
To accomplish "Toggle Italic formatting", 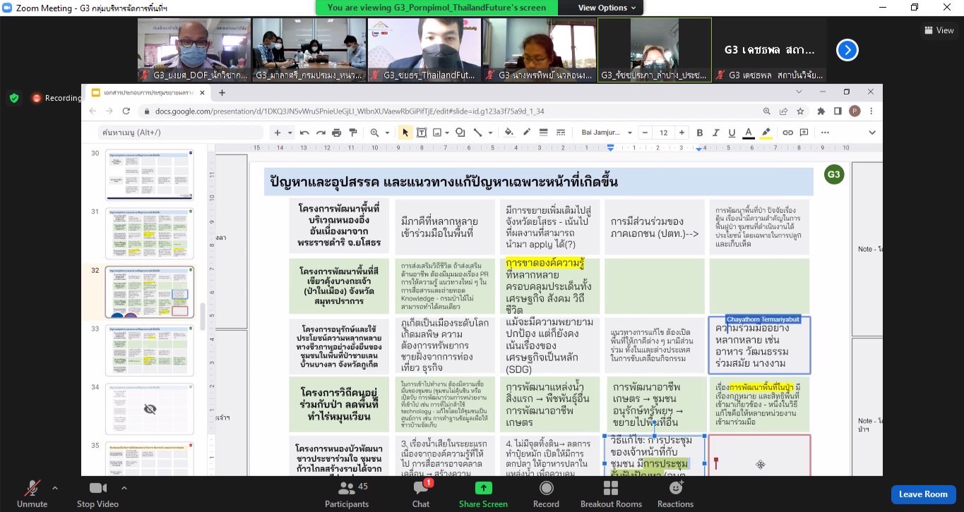I will [715, 133].
